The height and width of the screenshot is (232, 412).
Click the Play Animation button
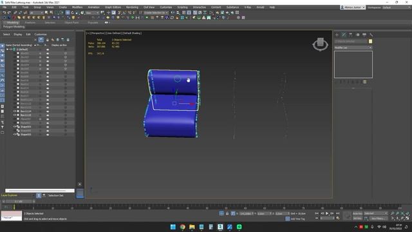[327, 213]
